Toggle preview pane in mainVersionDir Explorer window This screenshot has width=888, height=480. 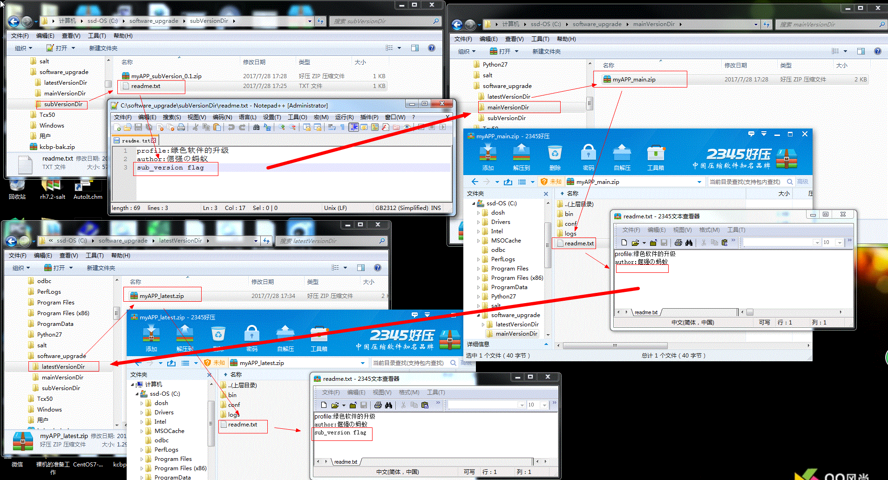tap(861, 51)
